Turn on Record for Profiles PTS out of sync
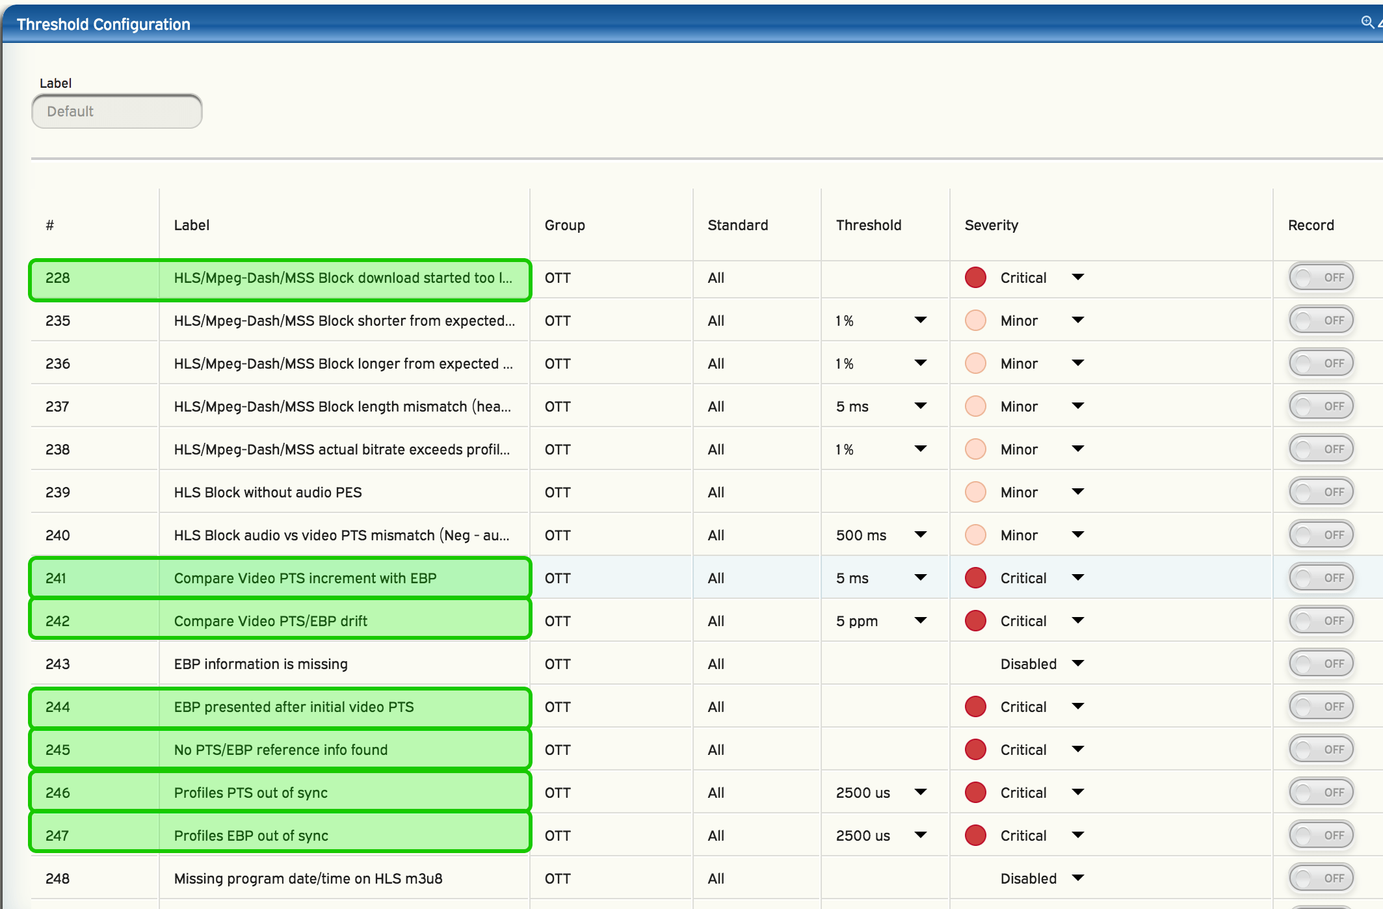 (1321, 793)
